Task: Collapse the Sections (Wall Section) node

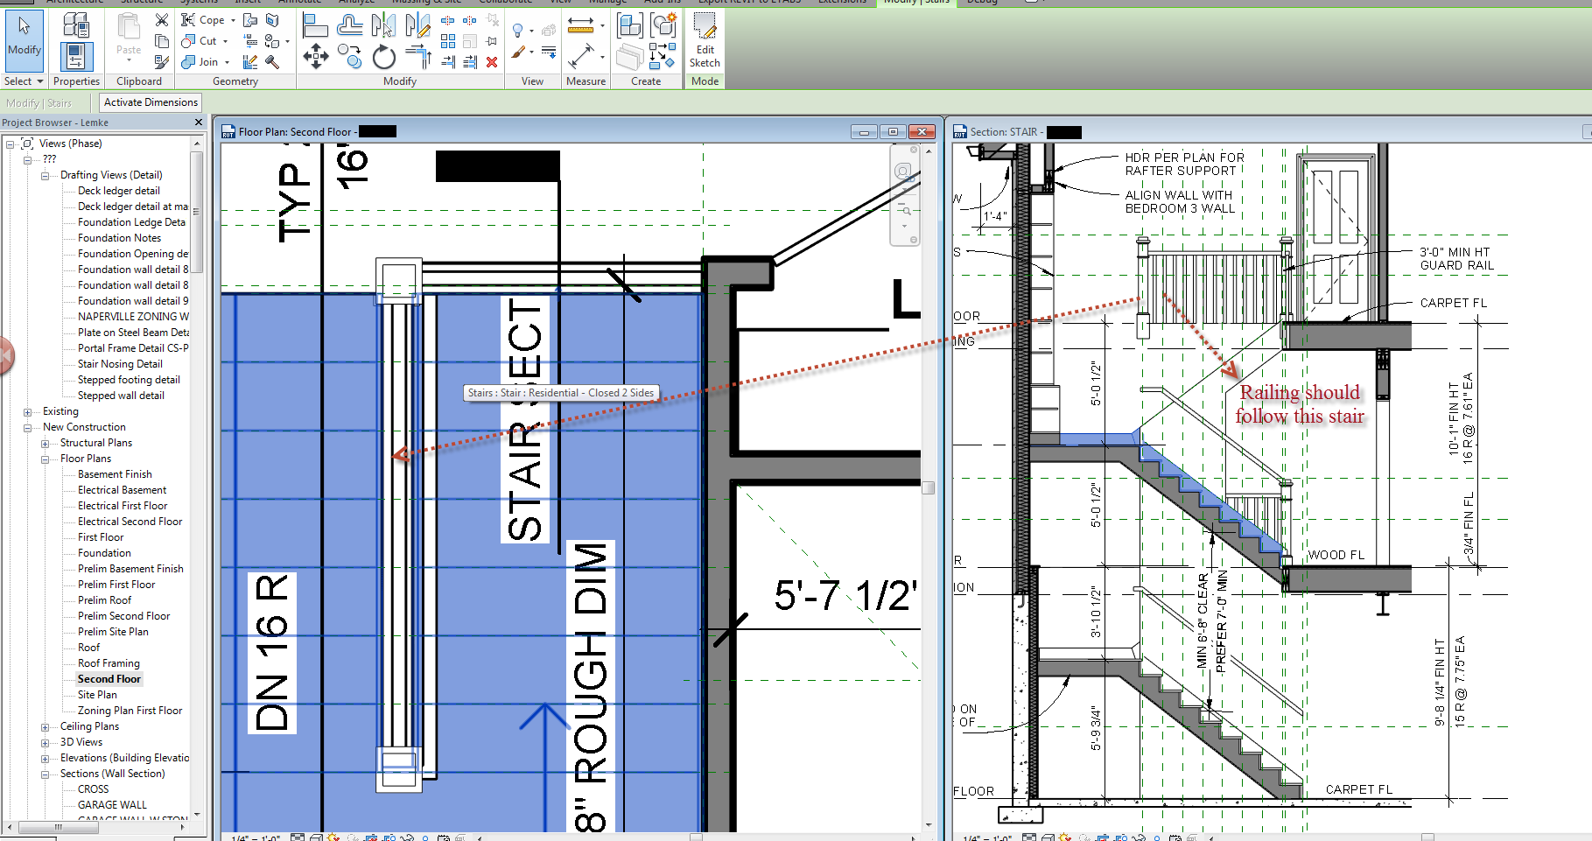Action: click(45, 774)
